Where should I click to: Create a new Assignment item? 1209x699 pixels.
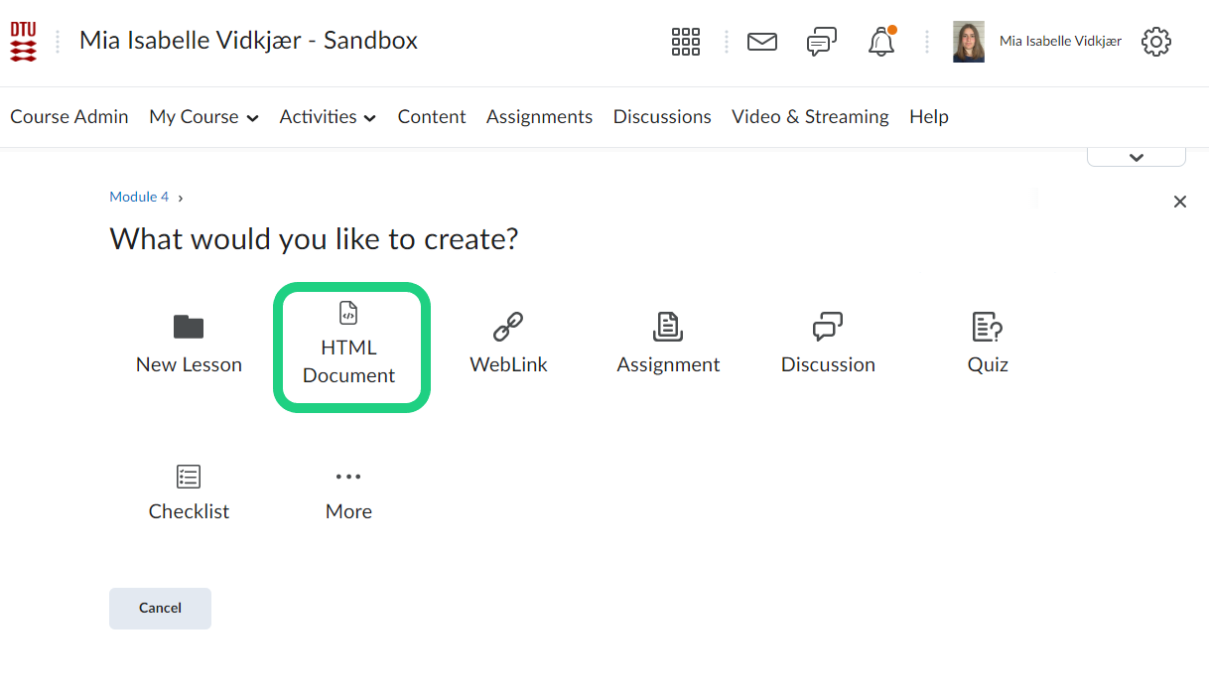[668, 345]
